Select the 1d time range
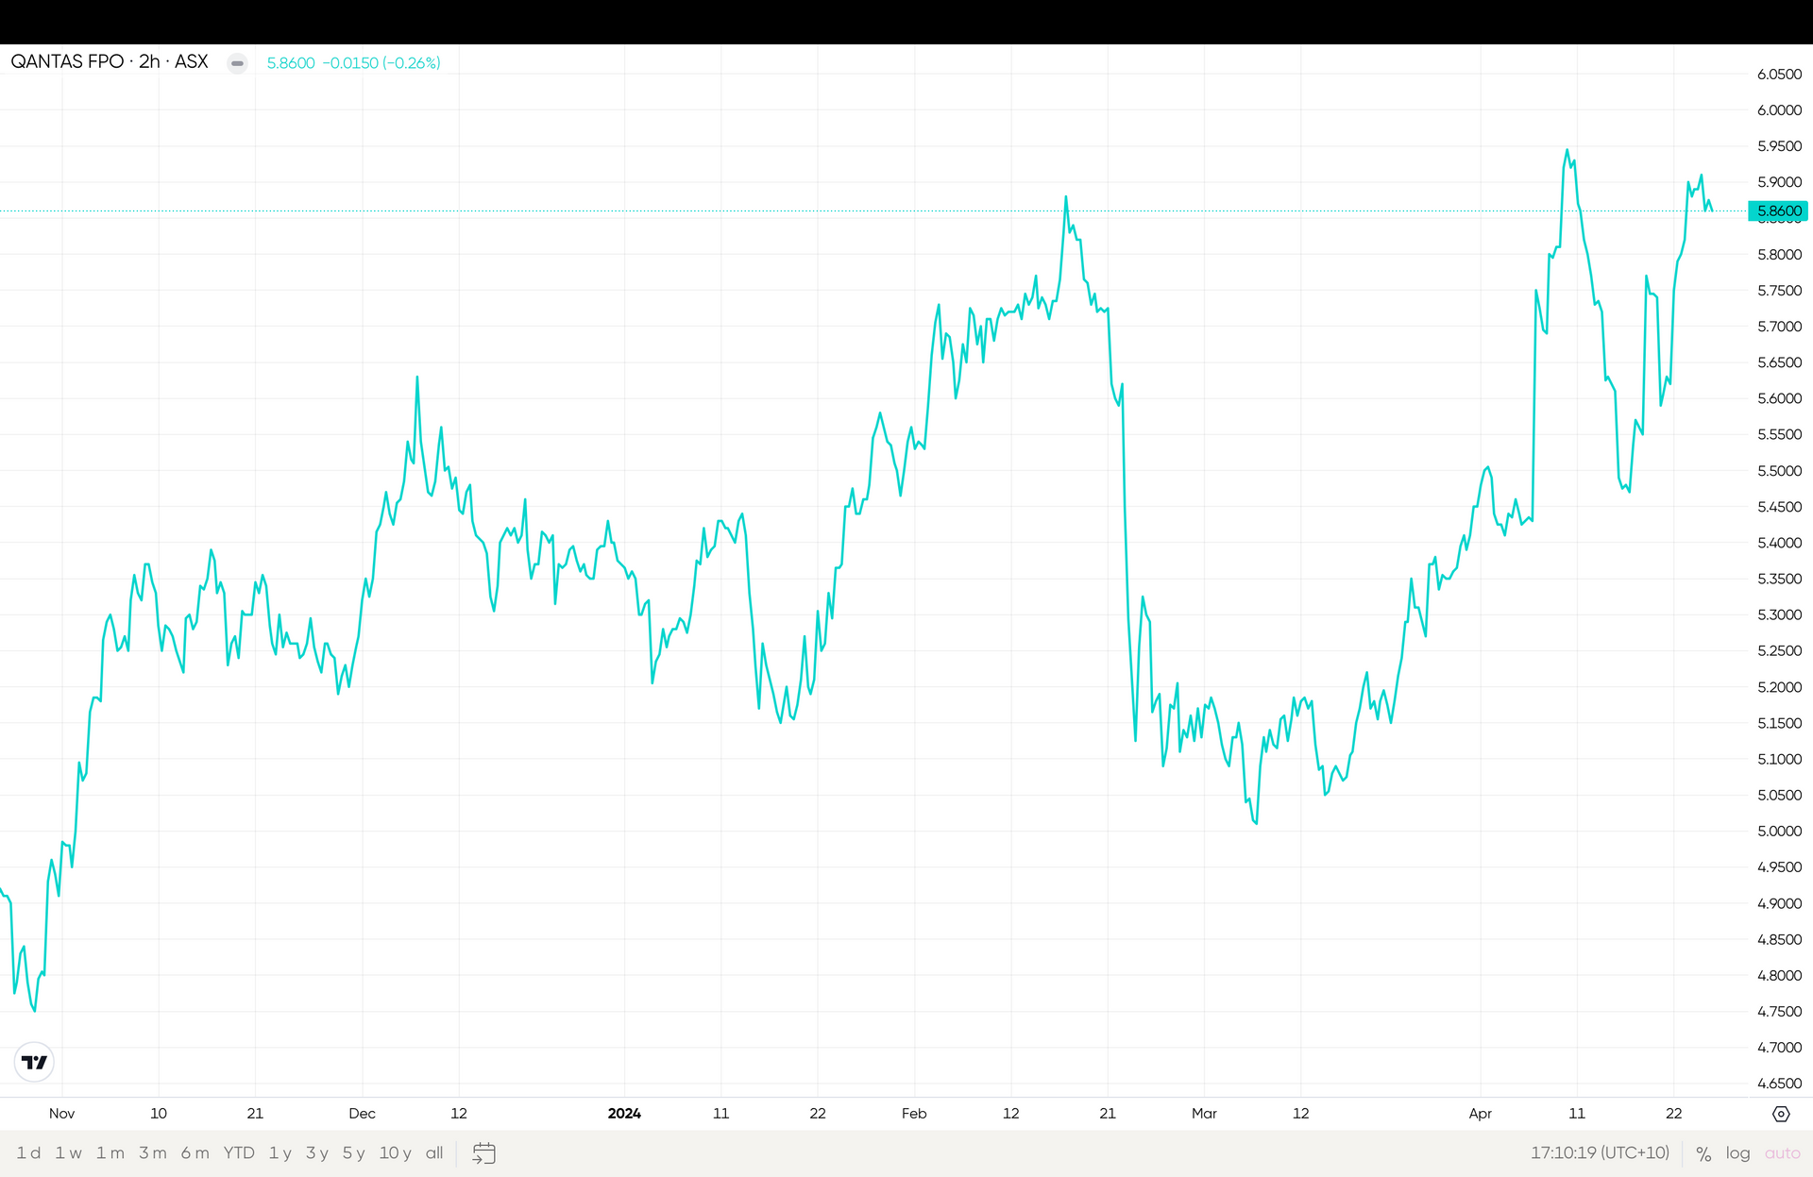This screenshot has height=1177, width=1813. (x=28, y=1153)
